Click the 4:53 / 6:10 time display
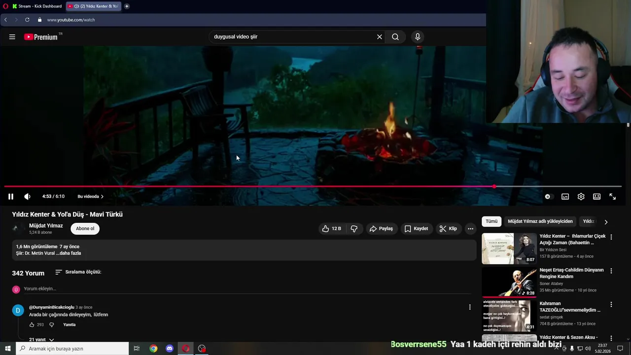This screenshot has width=631, height=355. click(x=53, y=197)
